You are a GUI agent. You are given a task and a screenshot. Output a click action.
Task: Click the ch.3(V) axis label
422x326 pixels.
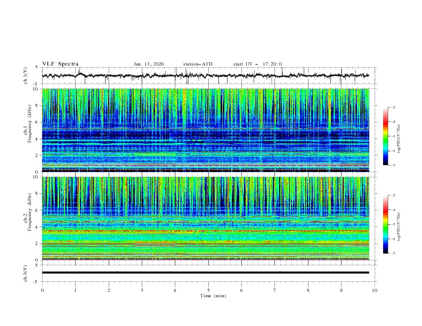pyautogui.click(x=25, y=272)
